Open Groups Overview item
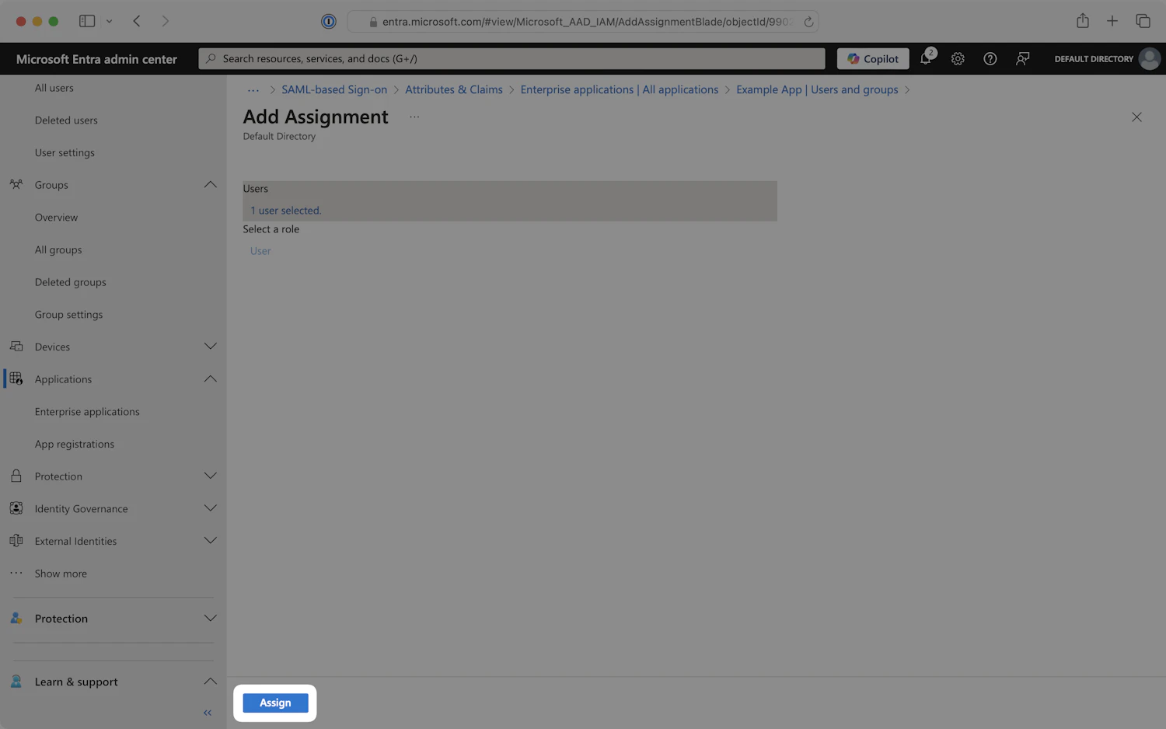The width and height of the screenshot is (1166, 729). pyautogui.click(x=56, y=218)
